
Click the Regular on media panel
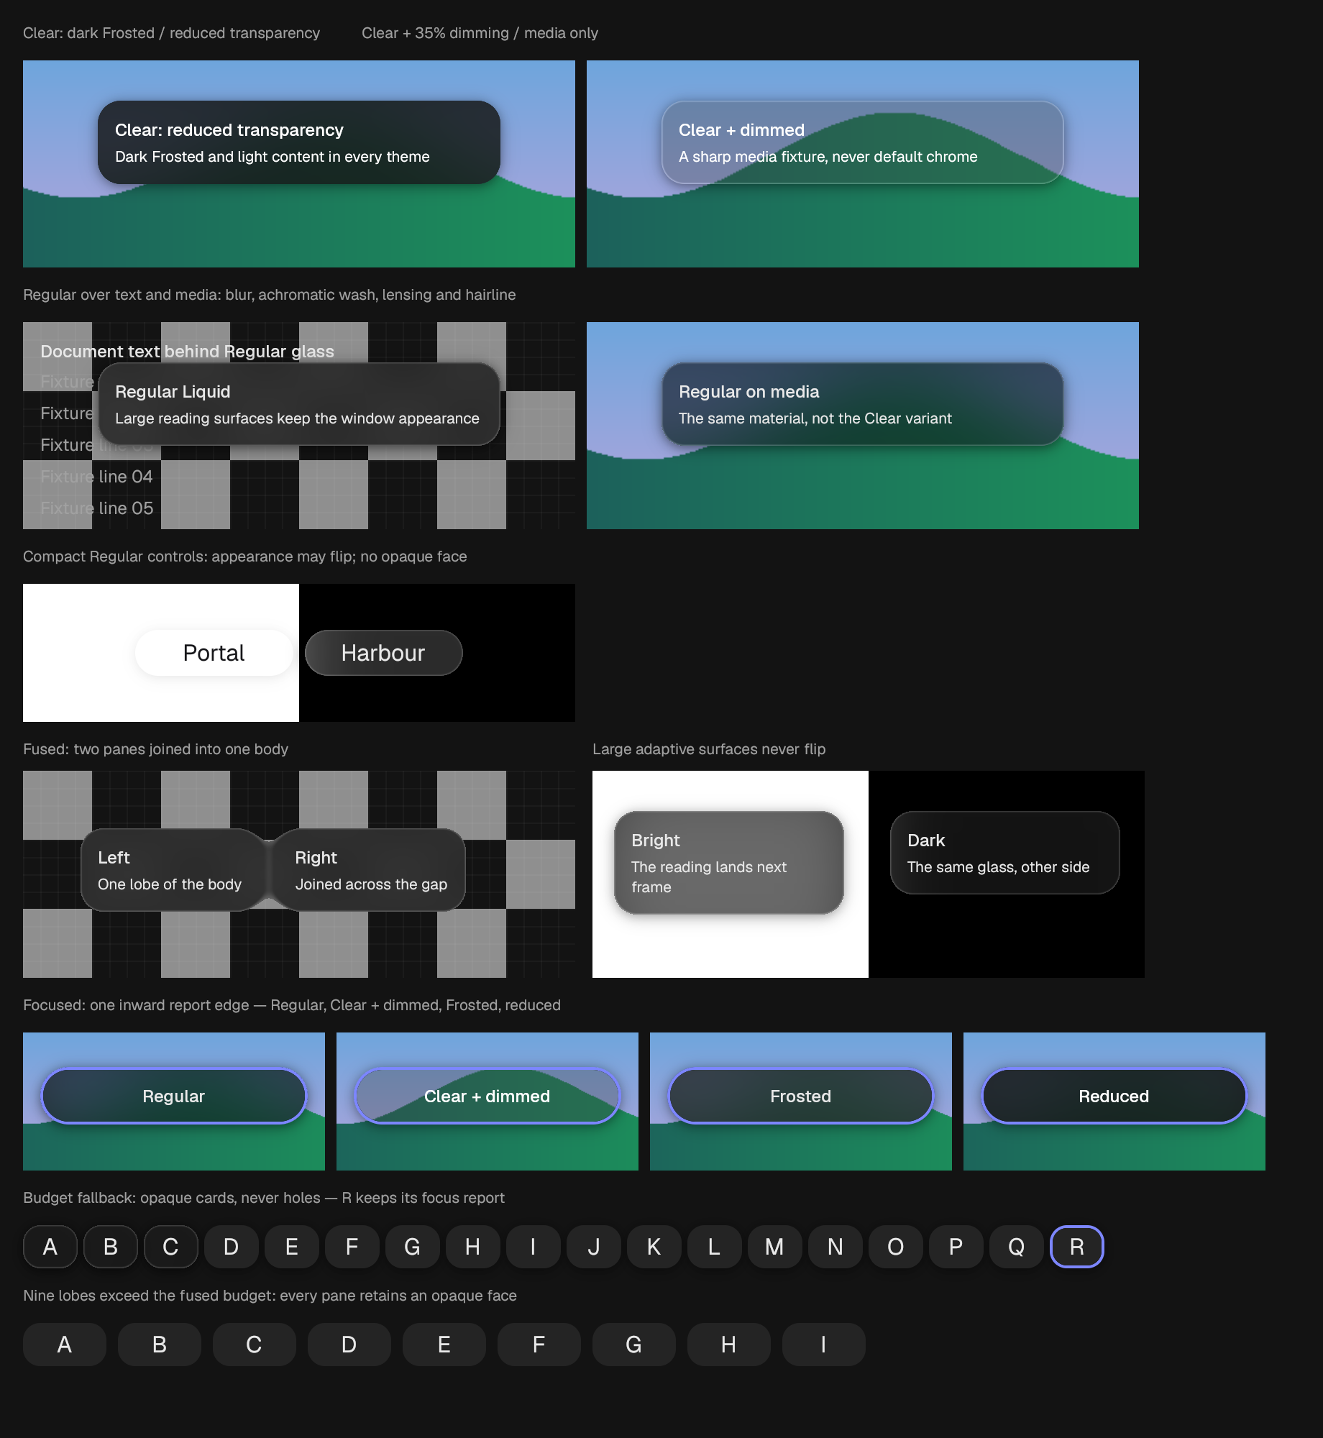863,404
